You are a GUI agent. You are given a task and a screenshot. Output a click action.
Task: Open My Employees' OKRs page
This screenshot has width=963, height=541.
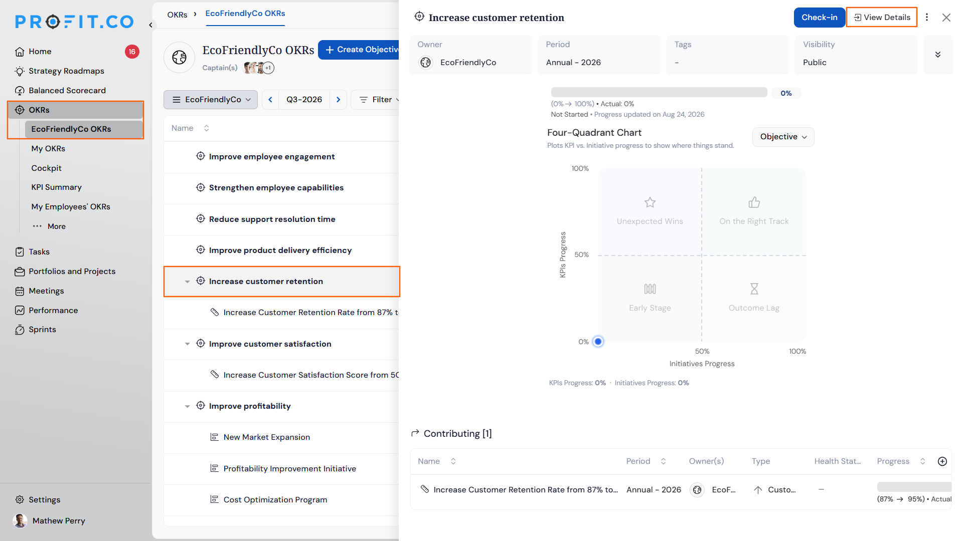pos(71,207)
